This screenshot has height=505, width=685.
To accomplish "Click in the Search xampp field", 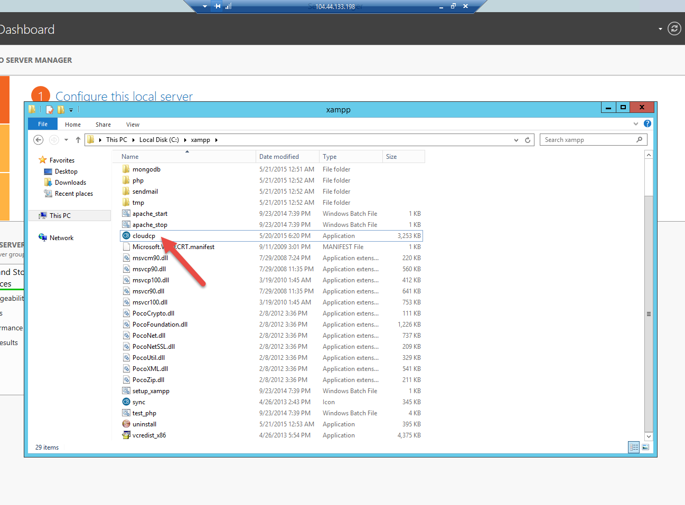I will pos(589,140).
